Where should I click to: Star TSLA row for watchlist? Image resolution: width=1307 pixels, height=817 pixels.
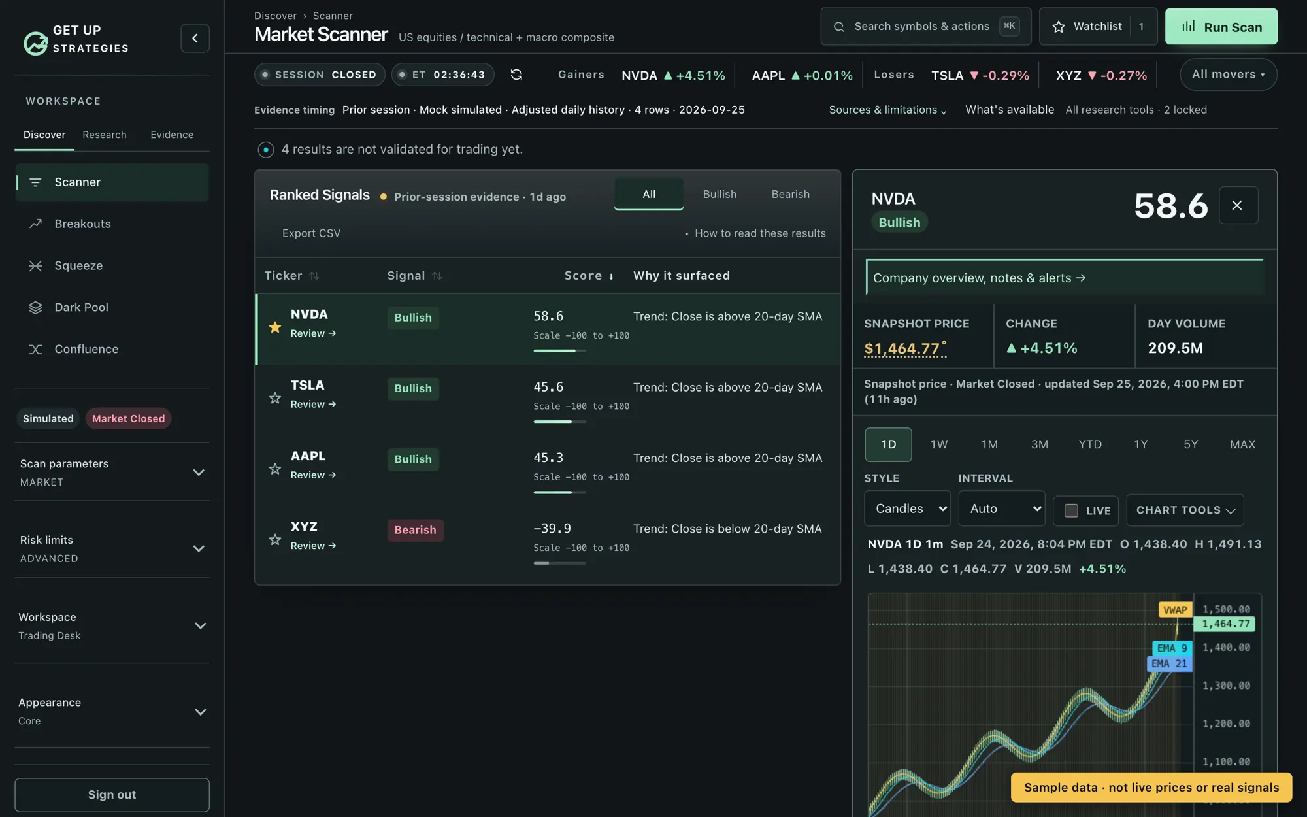[x=275, y=398]
